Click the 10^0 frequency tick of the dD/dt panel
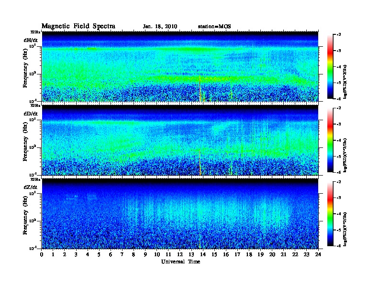 coord(33,147)
